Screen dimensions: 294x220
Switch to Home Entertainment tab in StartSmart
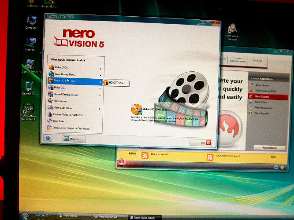[238, 60]
